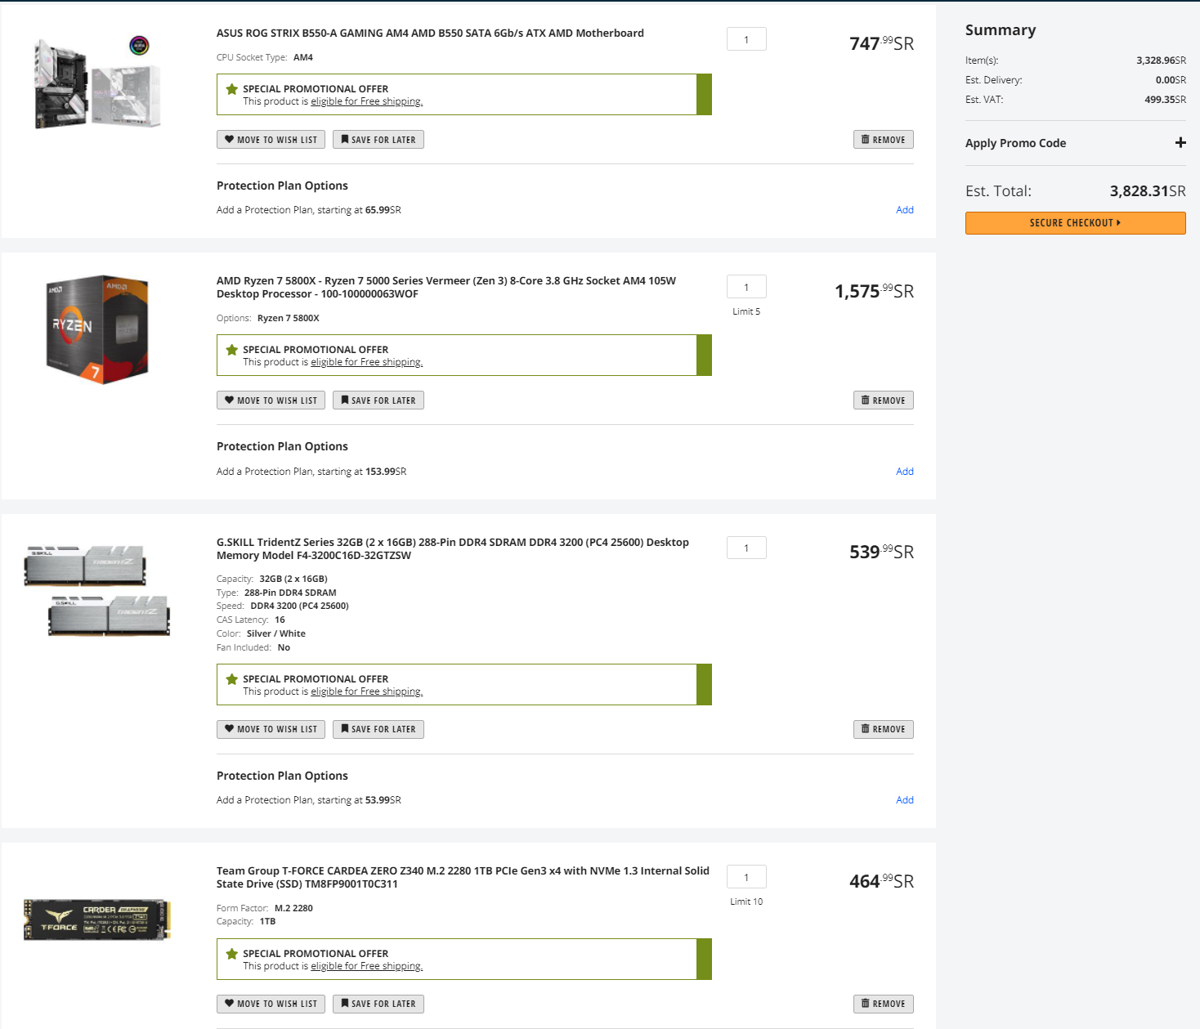Click 'CPU Socket Type: AM4' text

click(265, 57)
